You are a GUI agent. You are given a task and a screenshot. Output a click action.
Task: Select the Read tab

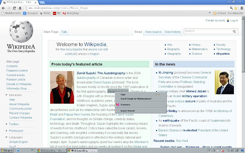coord(138,32)
